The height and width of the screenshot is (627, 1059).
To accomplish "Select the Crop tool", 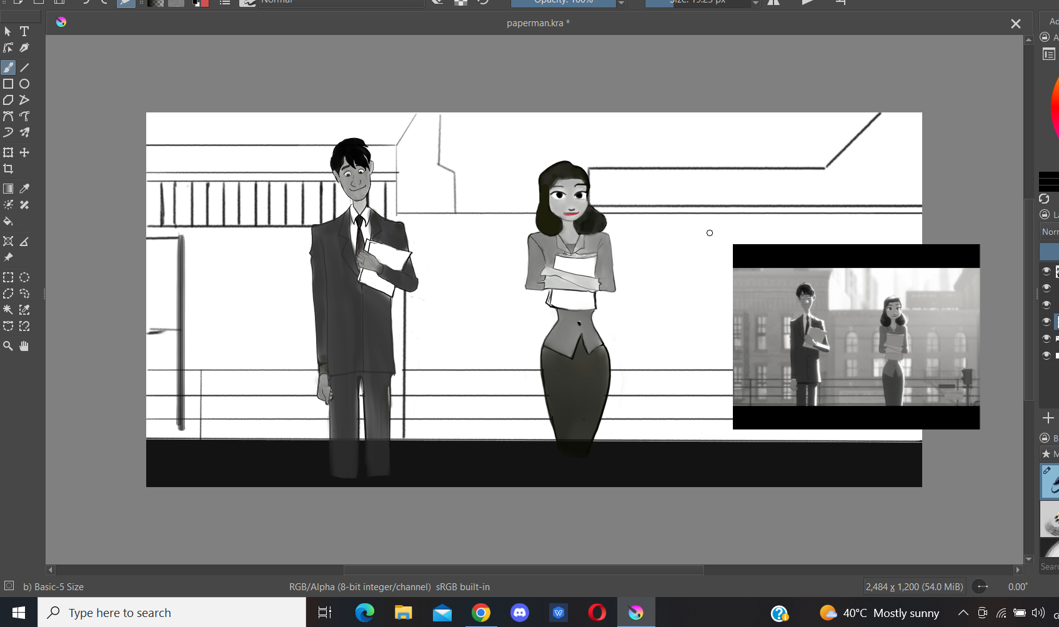I will [8, 169].
